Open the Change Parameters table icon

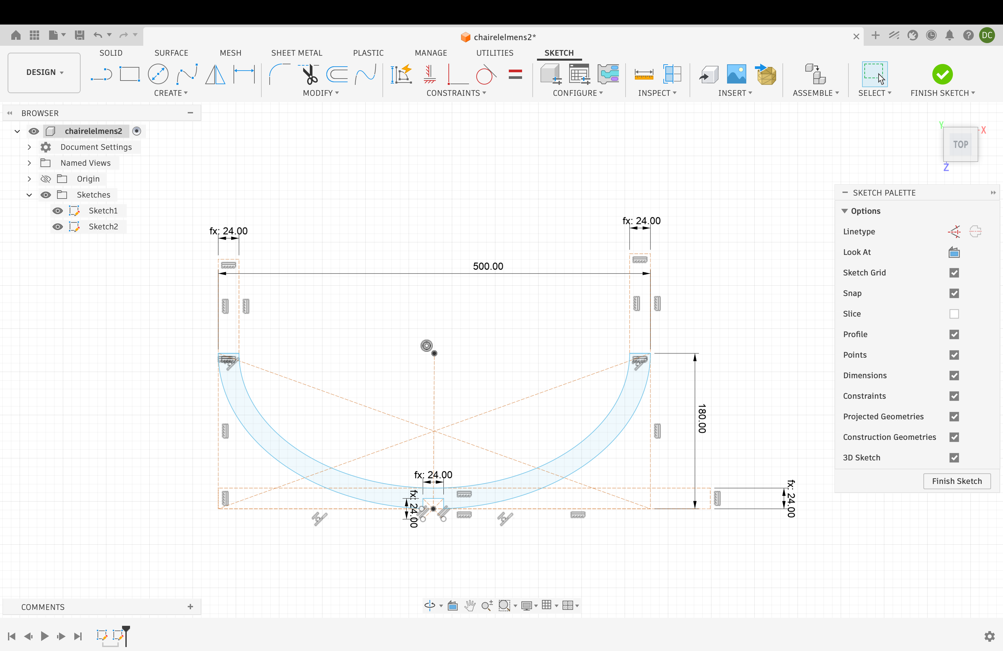[x=579, y=75]
